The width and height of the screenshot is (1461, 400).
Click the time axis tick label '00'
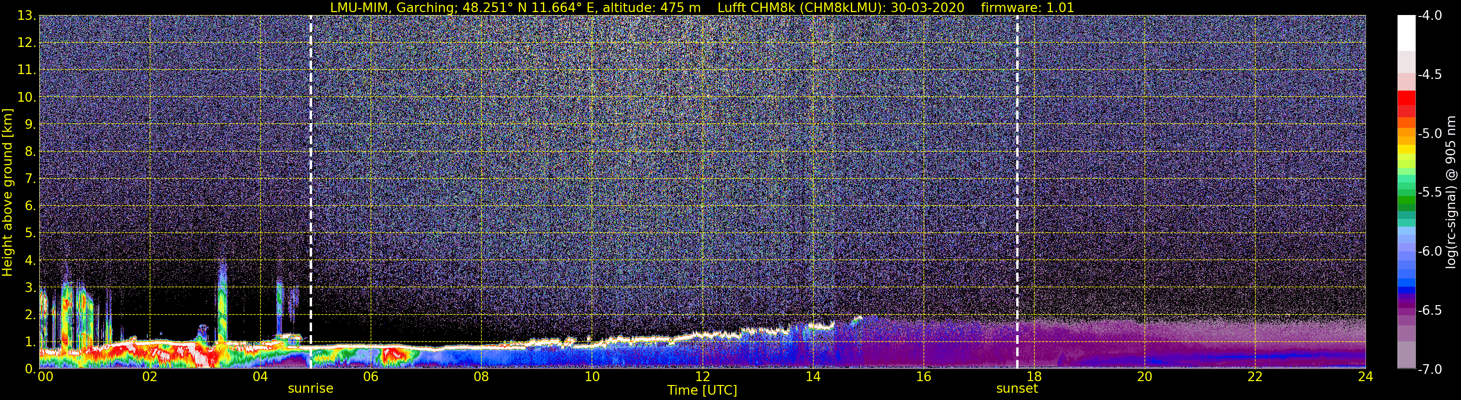coord(45,377)
